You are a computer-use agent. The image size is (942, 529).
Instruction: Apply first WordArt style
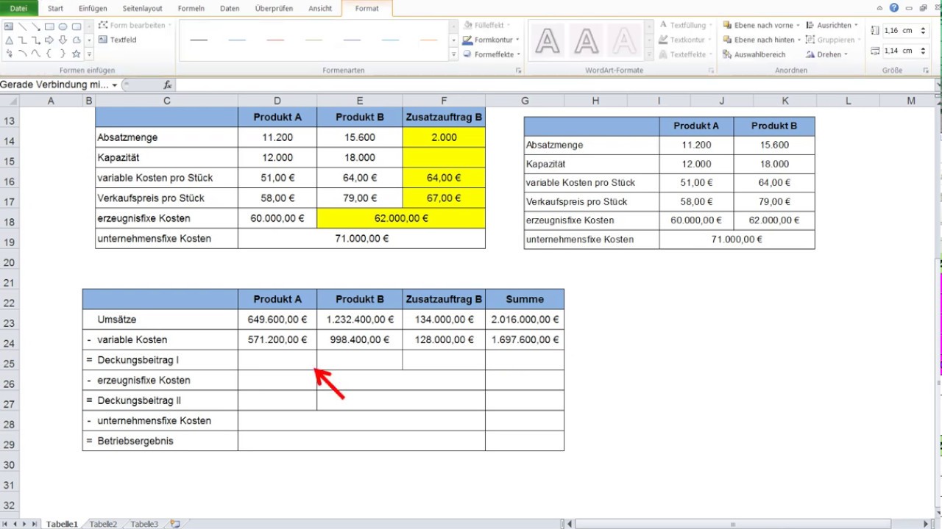click(548, 40)
